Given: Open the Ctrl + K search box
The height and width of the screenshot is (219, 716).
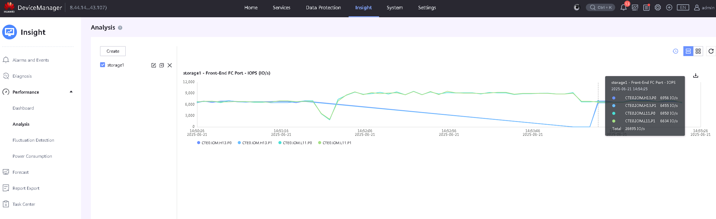Looking at the screenshot, I should click(x=601, y=7).
